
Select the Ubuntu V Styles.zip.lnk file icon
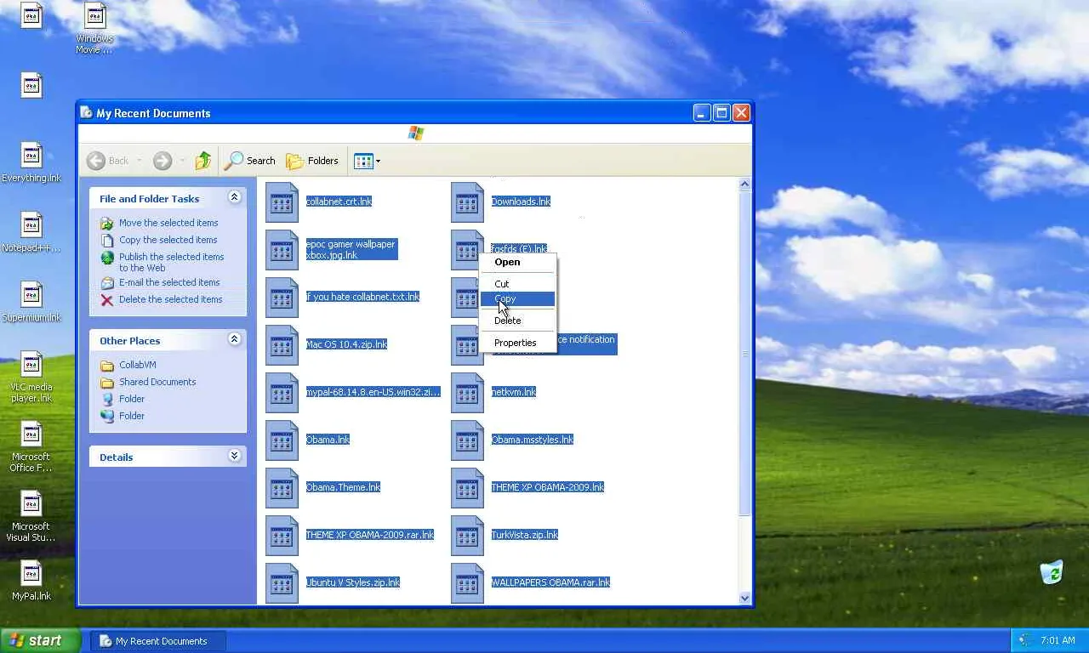click(x=282, y=583)
